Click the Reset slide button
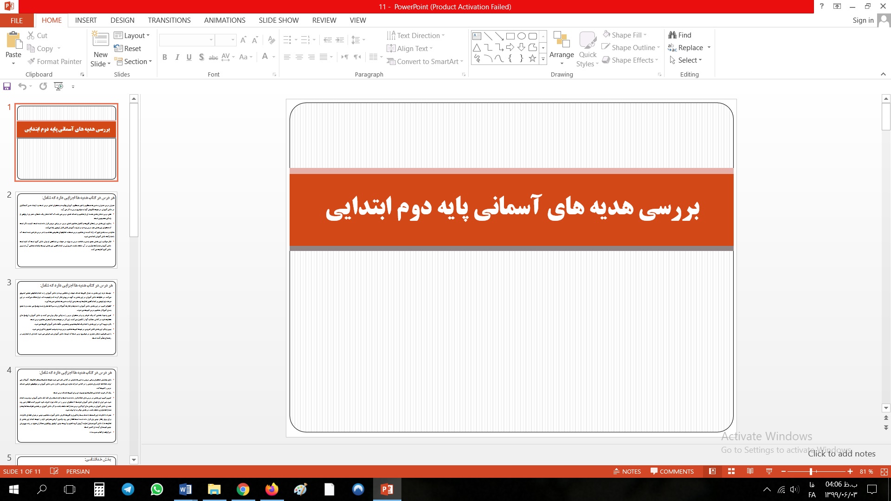This screenshot has width=891, height=501. click(128, 48)
